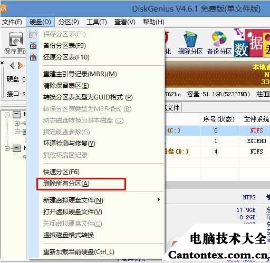270x263 pixels.
Task: Select the D: partition NTFS row
Action: pos(217,151)
